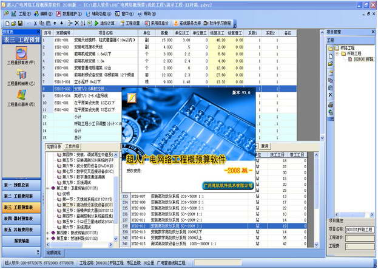Move row down with down arrow icon
The width and height of the screenshot is (378, 269).
[61, 24]
